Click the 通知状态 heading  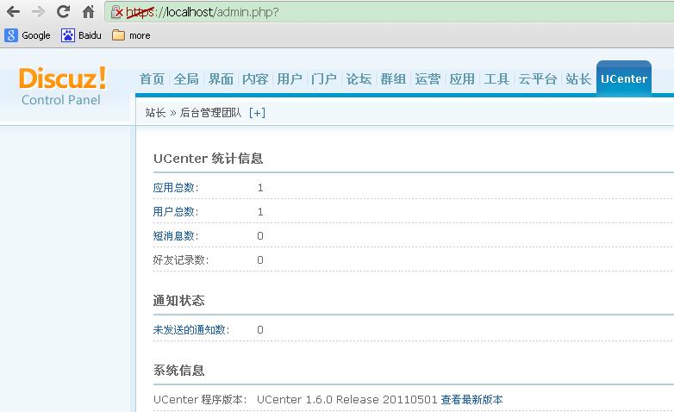pyautogui.click(x=178, y=300)
